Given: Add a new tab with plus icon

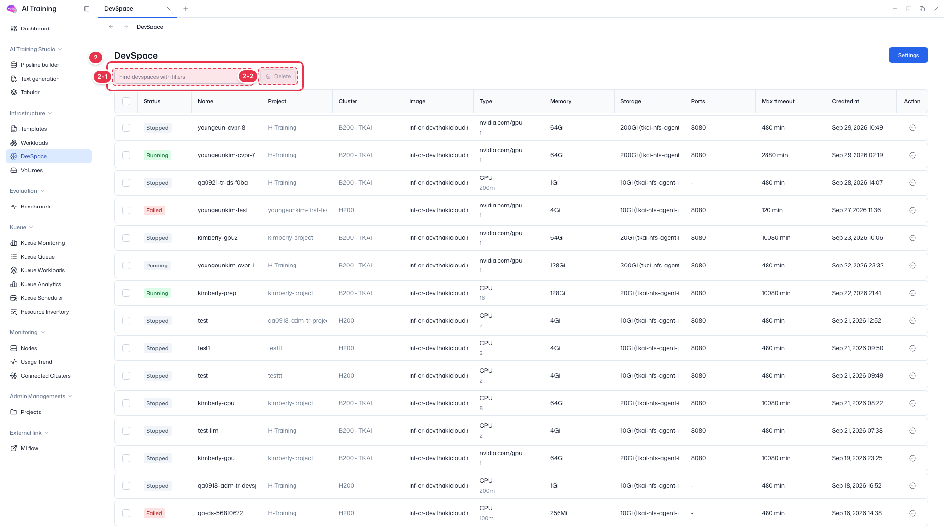Looking at the screenshot, I should [186, 9].
